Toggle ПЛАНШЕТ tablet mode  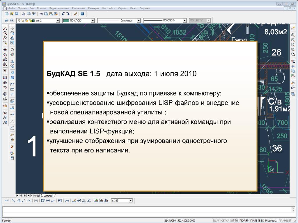[285, 221]
